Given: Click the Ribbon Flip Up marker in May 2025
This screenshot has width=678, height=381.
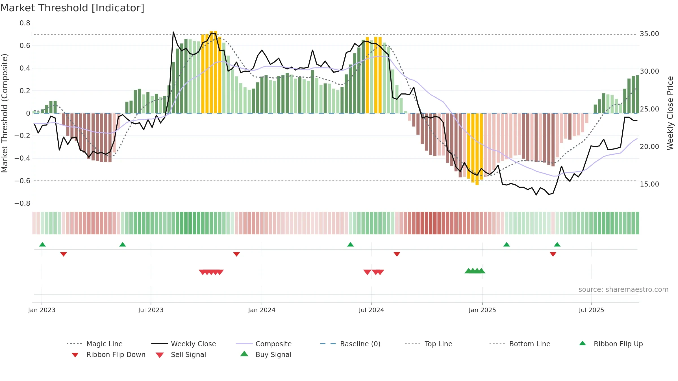Looking at the screenshot, I should pos(557,244).
